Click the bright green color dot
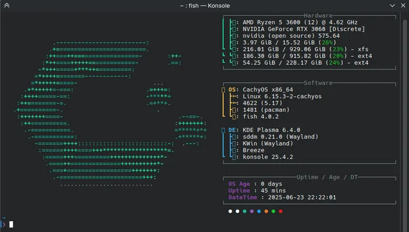Viewport: 409px width, 232px height. click(x=274, y=212)
